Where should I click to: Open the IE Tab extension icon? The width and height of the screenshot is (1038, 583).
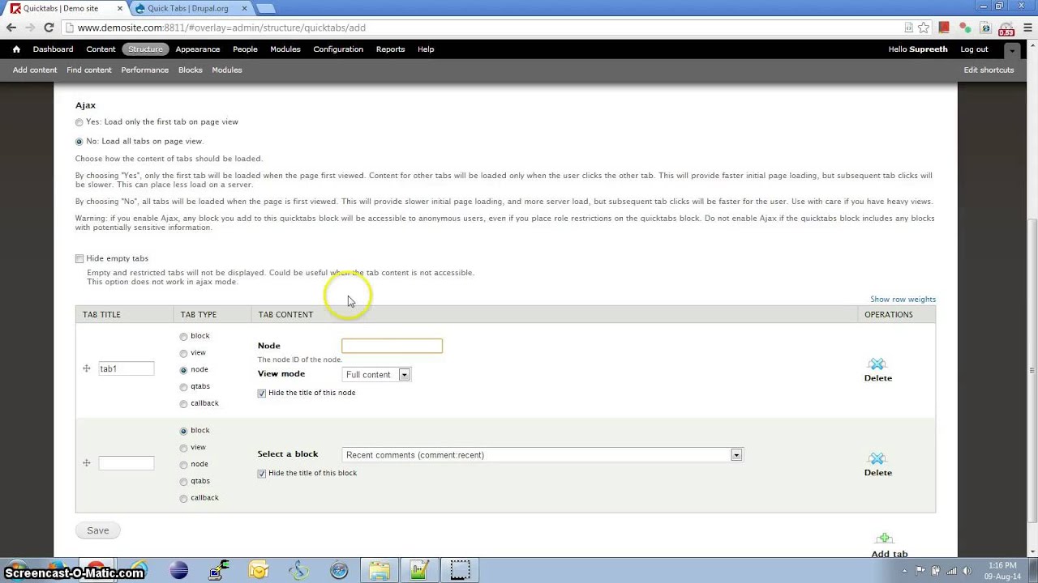tap(985, 28)
